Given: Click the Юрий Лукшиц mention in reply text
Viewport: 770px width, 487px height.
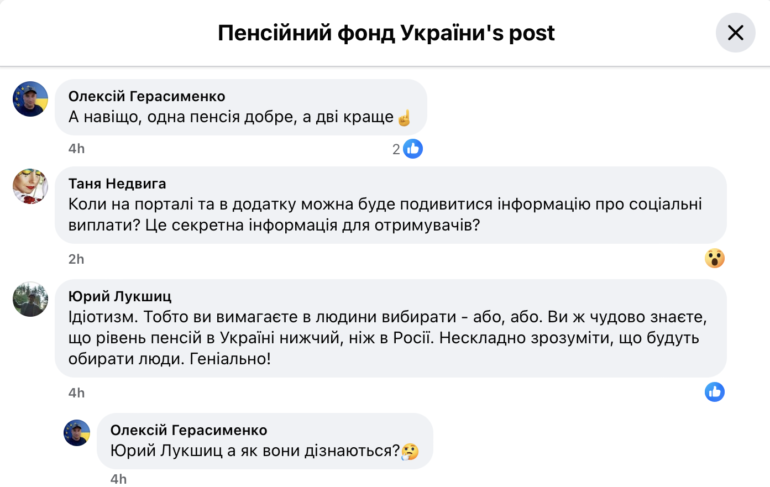Looking at the screenshot, I should (166, 451).
